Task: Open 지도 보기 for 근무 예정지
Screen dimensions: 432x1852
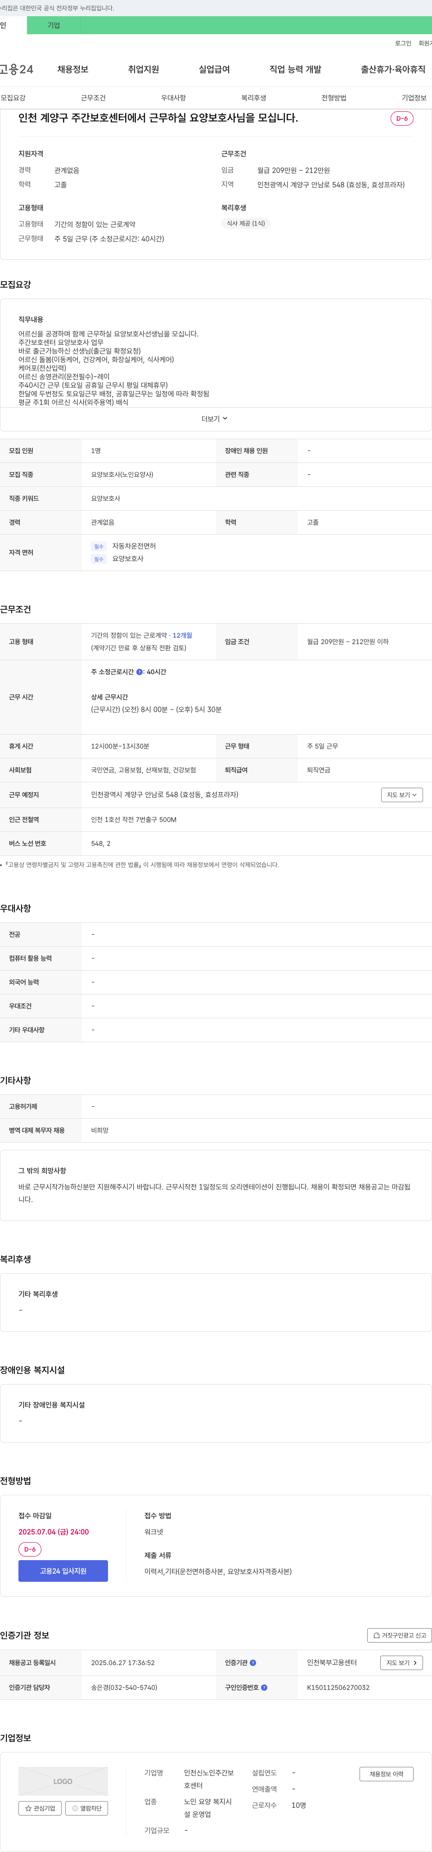Action: (x=402, y=794)
